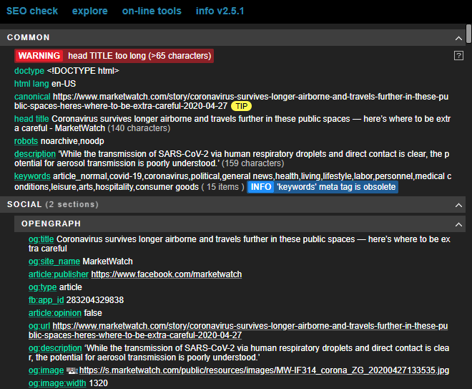Click the og:description property link
This screenshot has width=472, height=389.
point(55,348)
